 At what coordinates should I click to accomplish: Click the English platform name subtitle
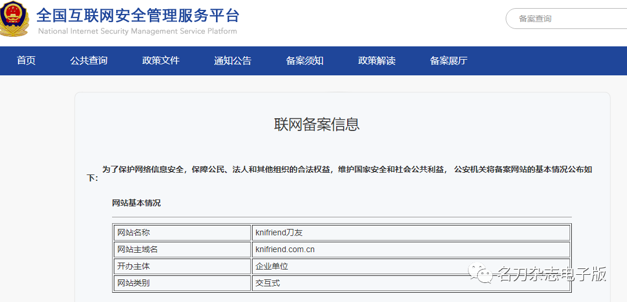(138, 31)
